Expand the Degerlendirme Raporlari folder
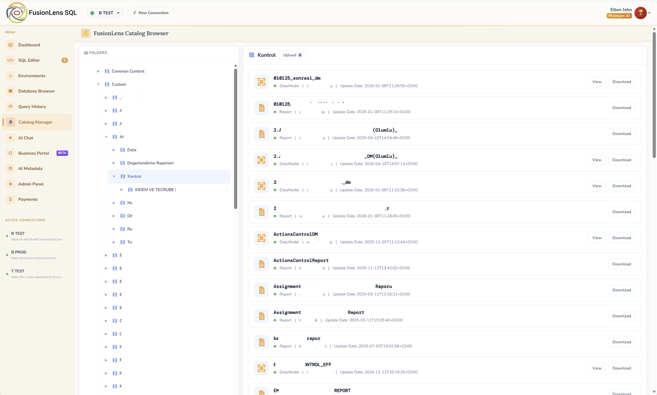Viewport: 657px width, 395px height. [114, 163]
